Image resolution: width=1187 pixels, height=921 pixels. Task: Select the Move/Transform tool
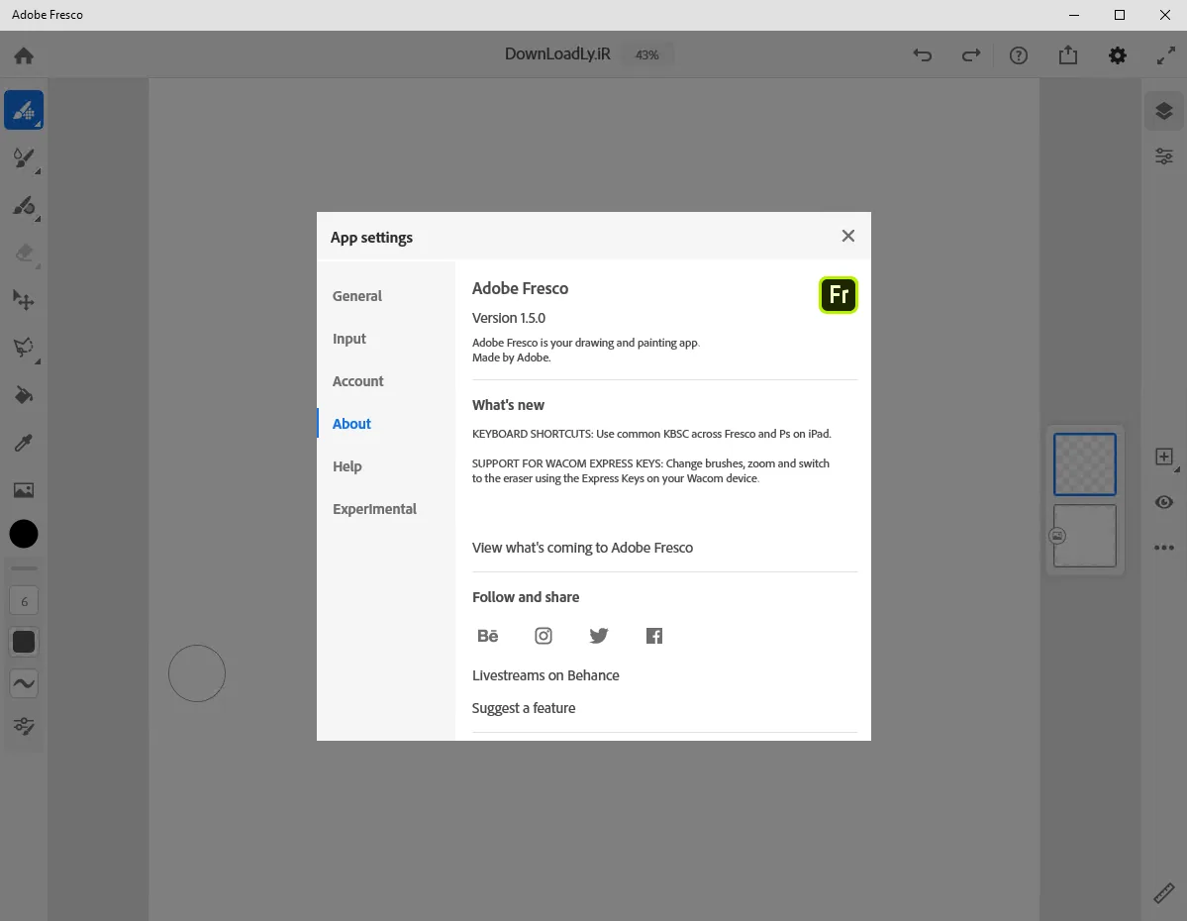24,301
